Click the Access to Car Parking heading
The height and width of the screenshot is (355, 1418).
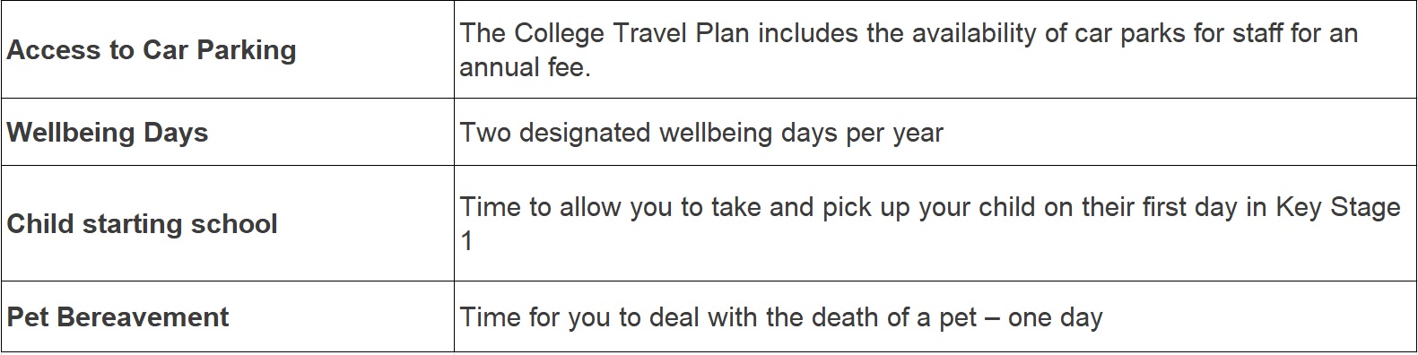pos(152,49)
